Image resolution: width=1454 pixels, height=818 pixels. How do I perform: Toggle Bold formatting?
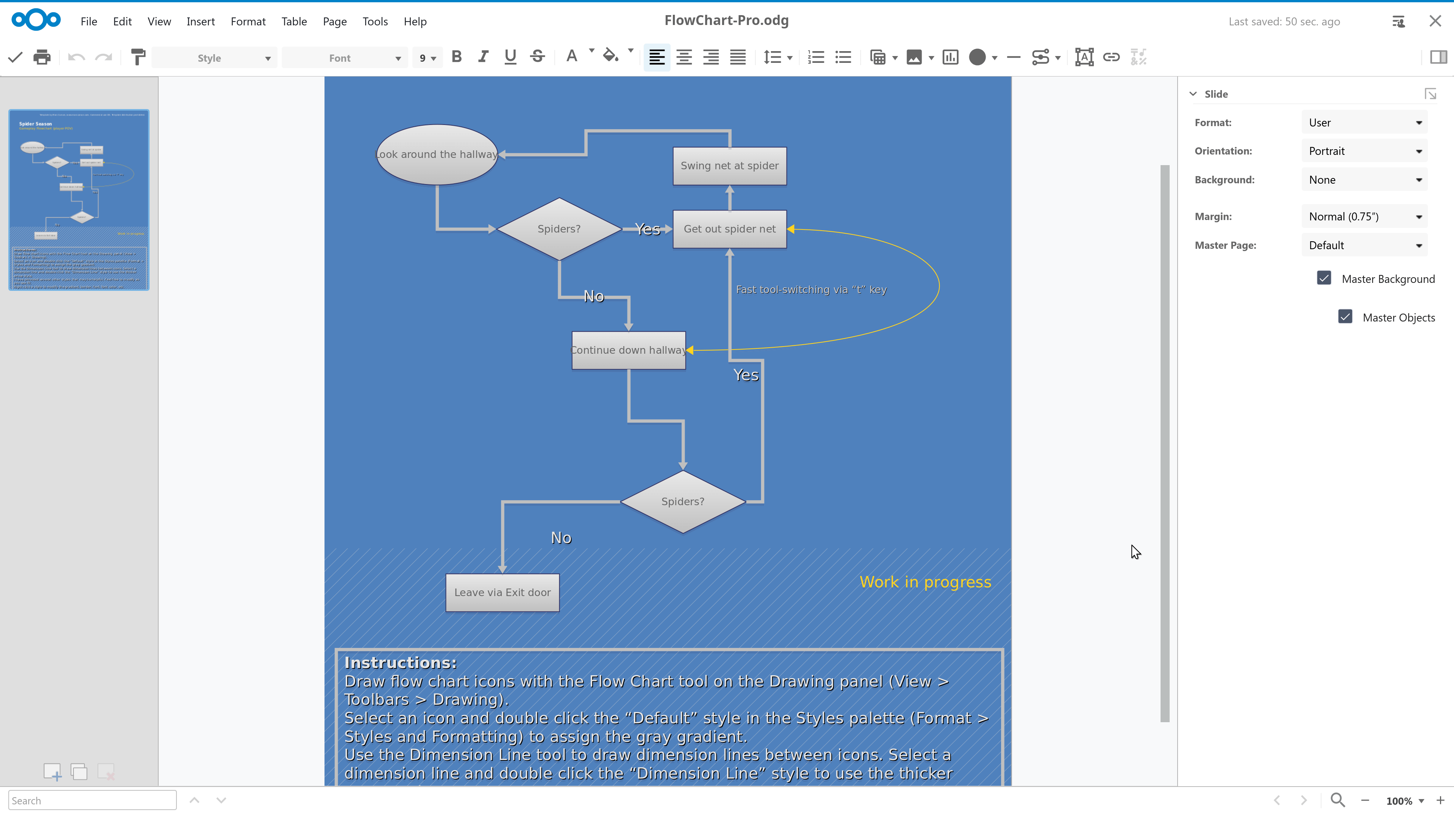click(457, 57)
